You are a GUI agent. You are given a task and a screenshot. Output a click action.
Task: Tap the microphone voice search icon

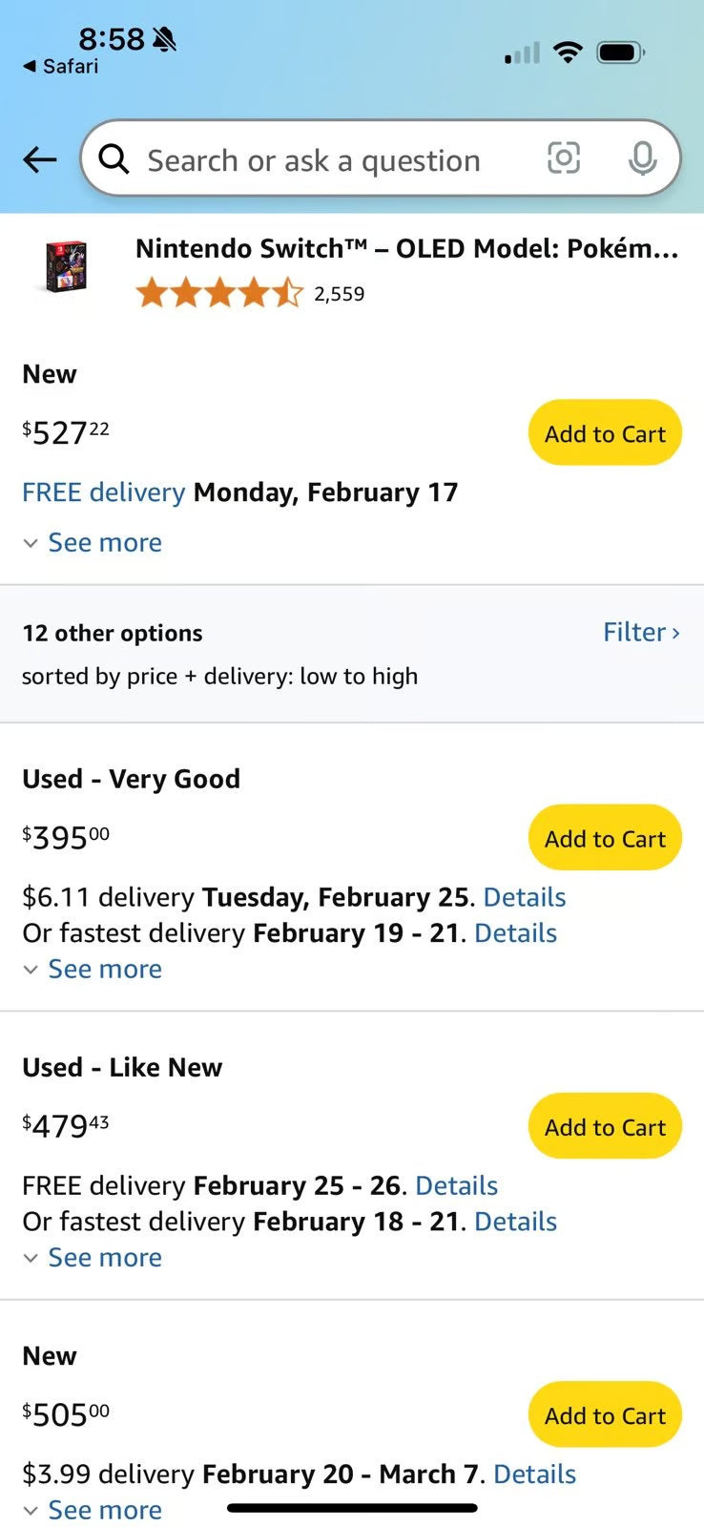(x=642, y=158)
